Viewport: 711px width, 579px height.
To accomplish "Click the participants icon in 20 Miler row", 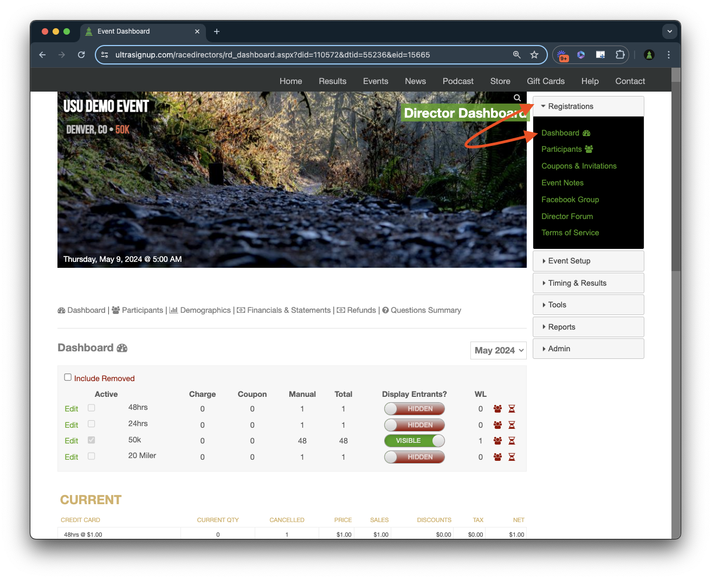I will tap(497, 457).
